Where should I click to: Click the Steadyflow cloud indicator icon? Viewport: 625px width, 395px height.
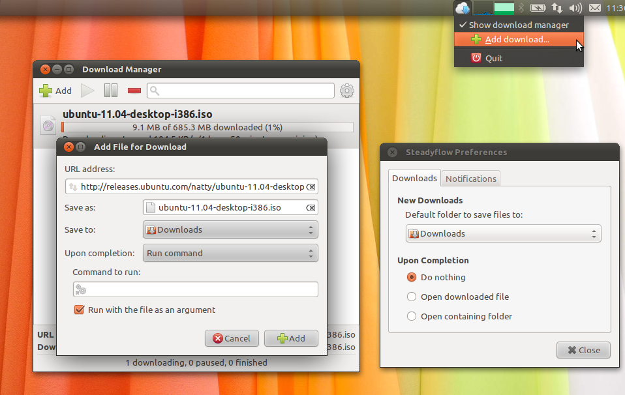463,8
